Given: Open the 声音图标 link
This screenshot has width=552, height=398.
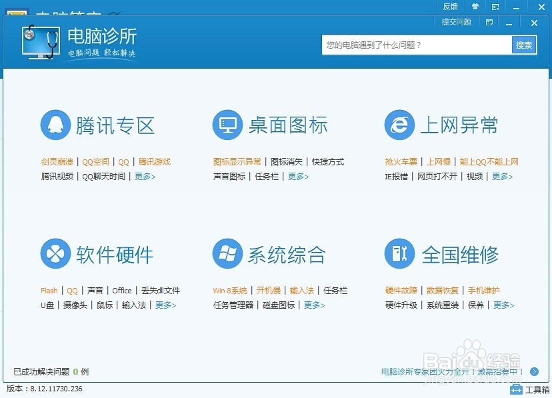Looking at the screenshot, I should tap(229, 176).
